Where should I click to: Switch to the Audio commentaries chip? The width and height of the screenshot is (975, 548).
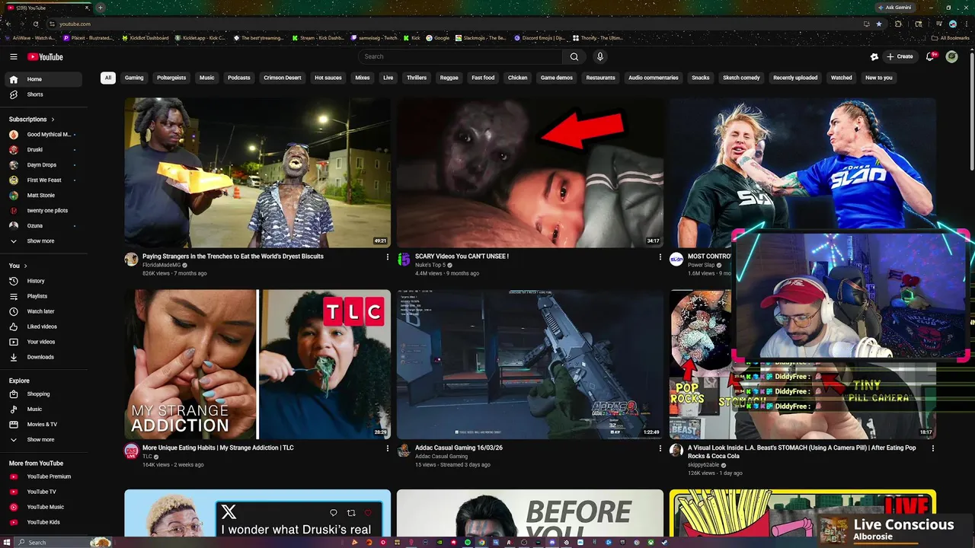tap(653, 78)
